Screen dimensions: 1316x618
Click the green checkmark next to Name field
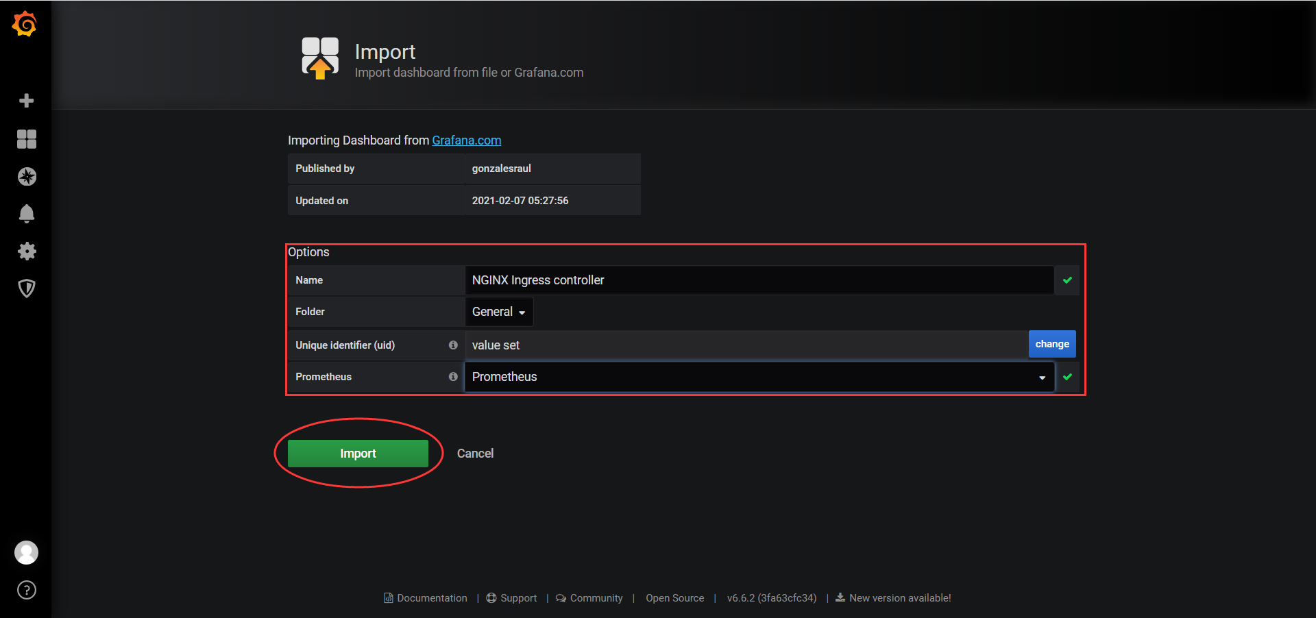[x=1067, y=280]
